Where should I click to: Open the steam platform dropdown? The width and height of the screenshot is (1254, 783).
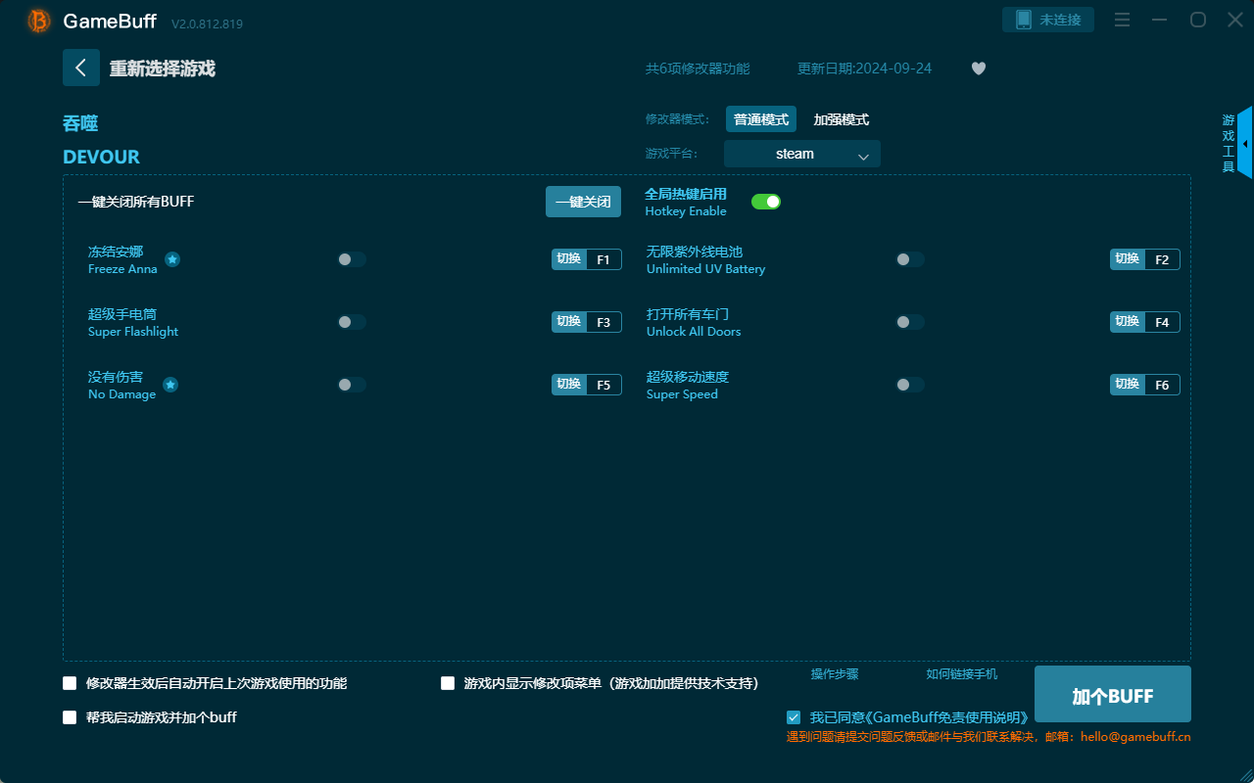tap(801, 154)
